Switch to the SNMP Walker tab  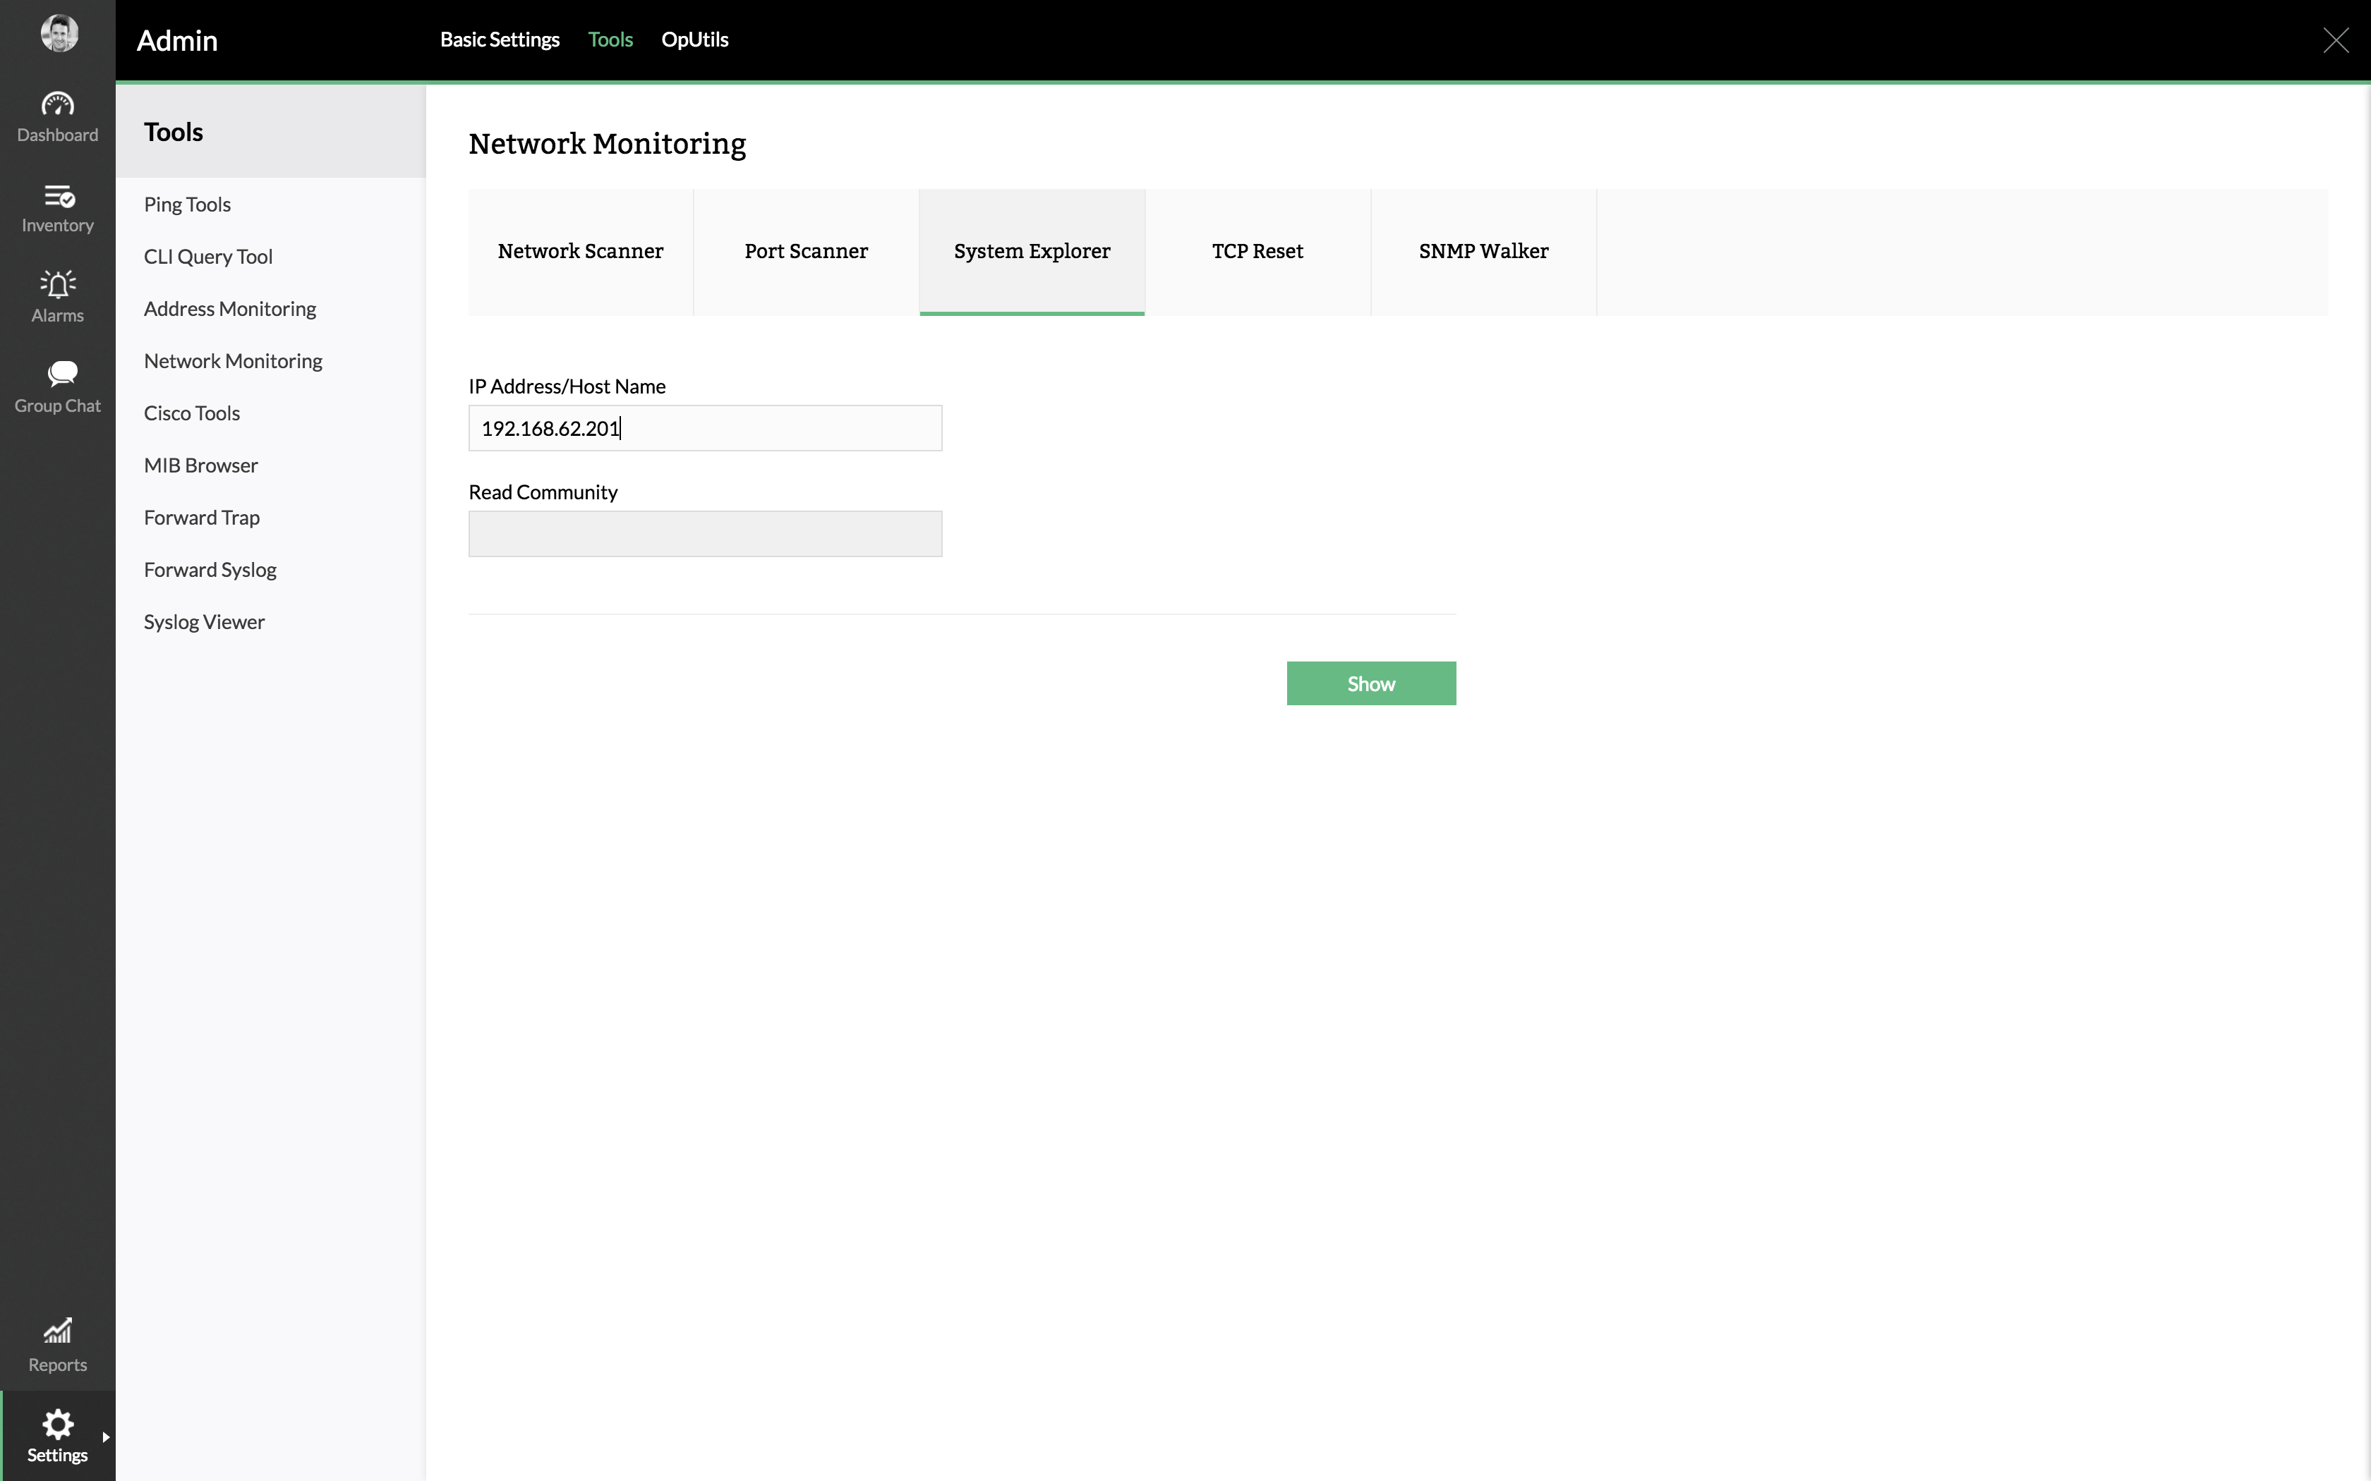[1483, 252]
